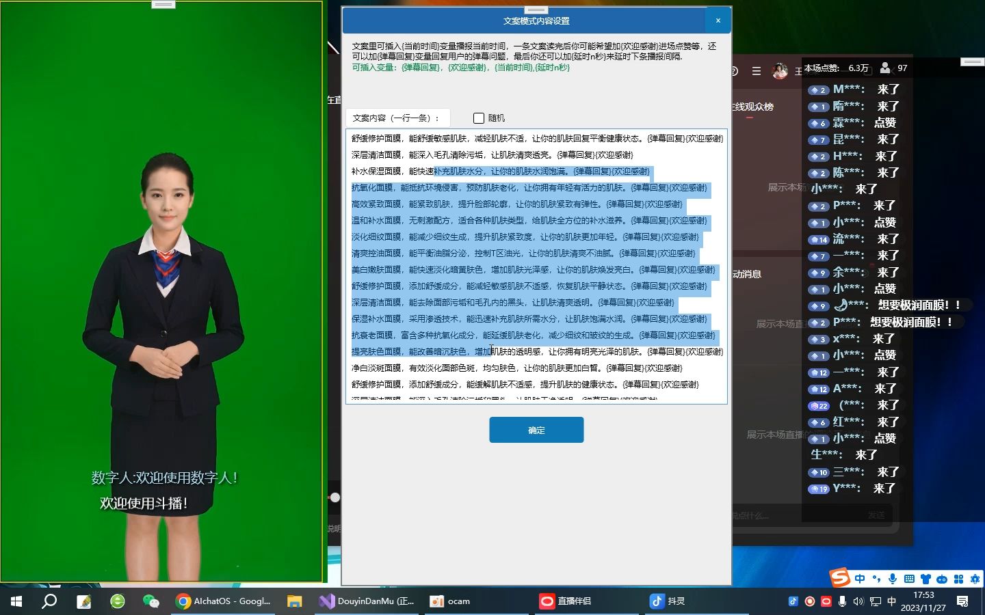Click the Douyin music-note icon in system tray

[x=792, y=601]
